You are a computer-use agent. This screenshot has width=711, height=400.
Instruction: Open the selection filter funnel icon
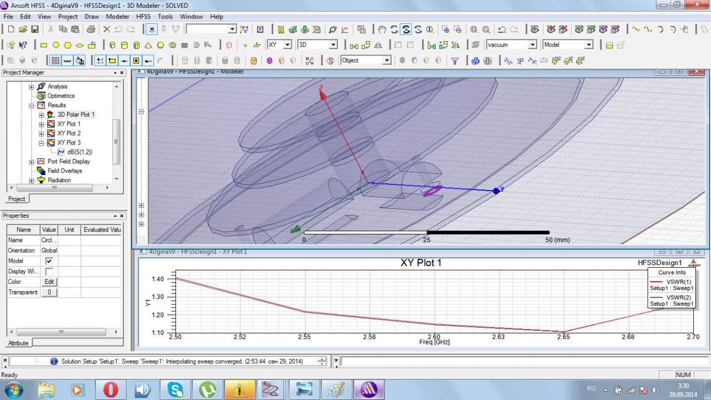tap(455, 61)
